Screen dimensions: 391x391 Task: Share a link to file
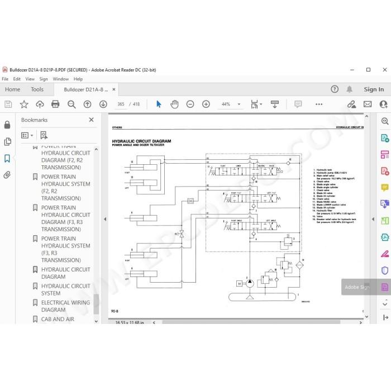pos(351,104)
